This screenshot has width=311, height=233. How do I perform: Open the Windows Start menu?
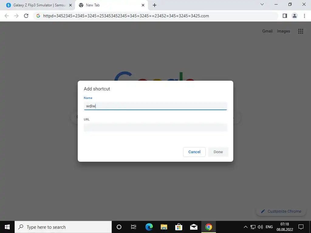(x=7, y=227)
